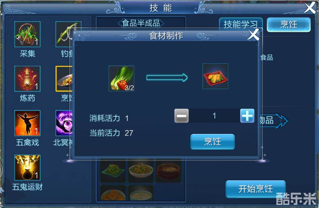Click the 物品 arrow expander
The image size is (319, 208).
click(x=274, y=120)
